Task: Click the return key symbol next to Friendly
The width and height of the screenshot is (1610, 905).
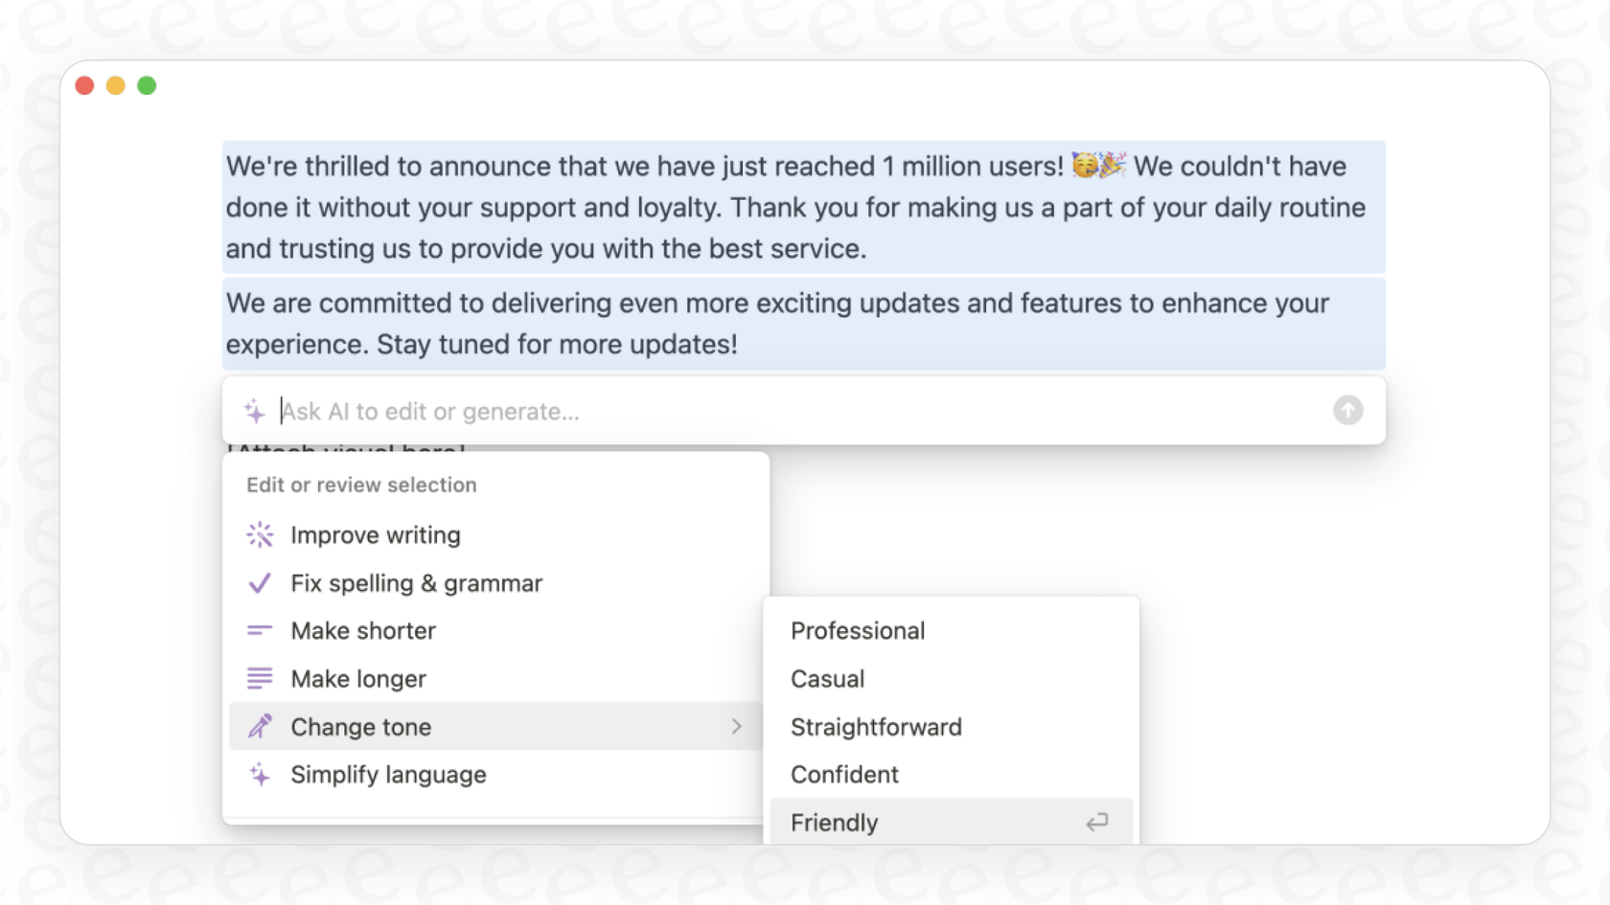Action: click(1096, 822)
